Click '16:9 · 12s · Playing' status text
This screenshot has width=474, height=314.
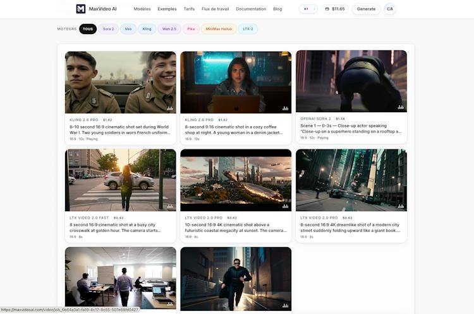point(314,138)
